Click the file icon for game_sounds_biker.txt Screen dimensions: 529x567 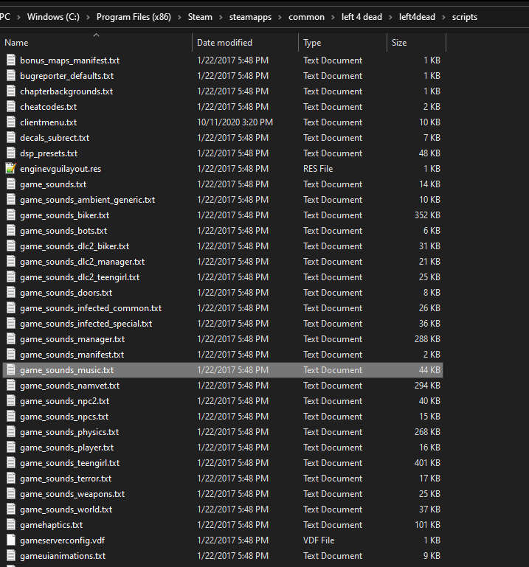point(11,215)
